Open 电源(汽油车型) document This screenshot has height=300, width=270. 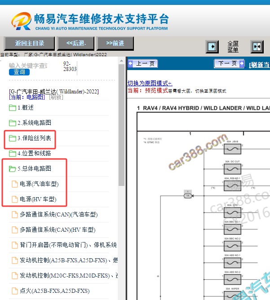(39, 184)
